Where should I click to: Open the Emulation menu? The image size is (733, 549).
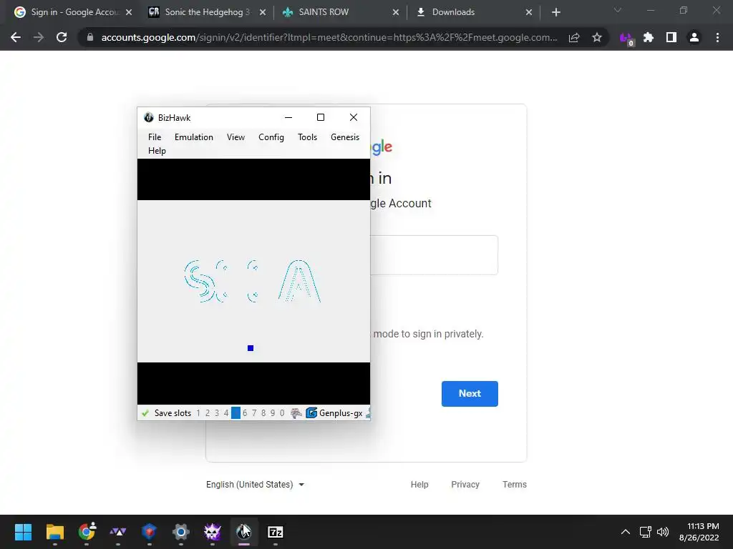(193, 137)
